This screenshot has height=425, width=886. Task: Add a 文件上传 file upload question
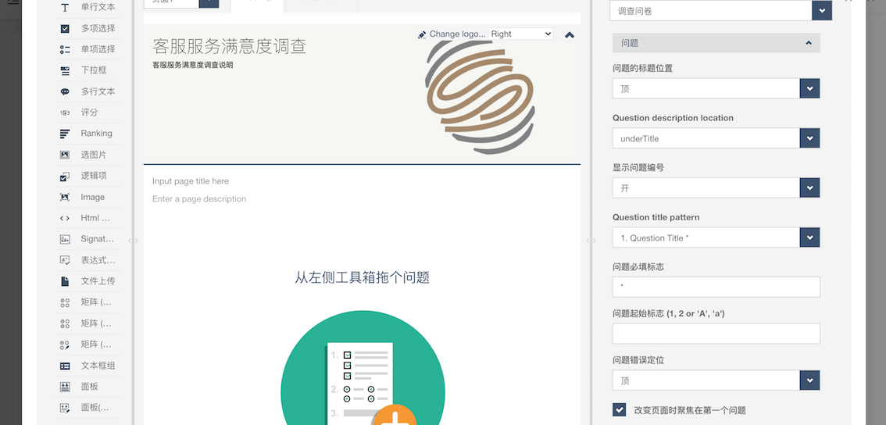pyautogui.click(x=65, y=281)
